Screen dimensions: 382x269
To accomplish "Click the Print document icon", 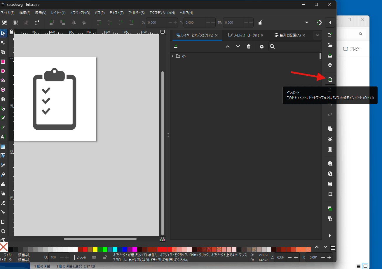I will (x=330, y=65).
